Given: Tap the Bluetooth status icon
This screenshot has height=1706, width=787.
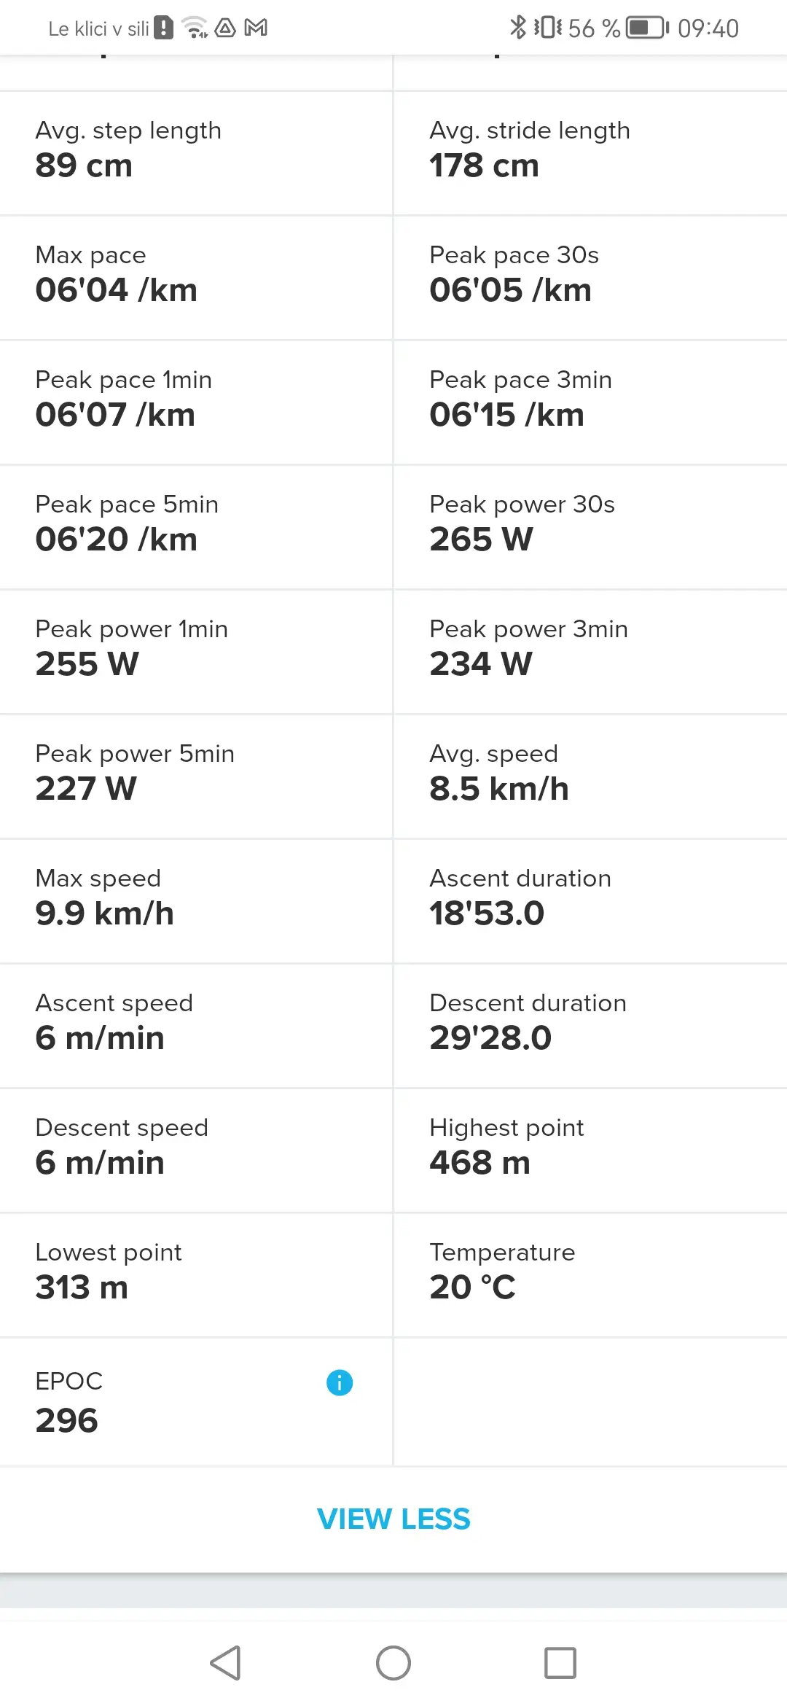Looking at the screenshot, I should coord(517,28).
